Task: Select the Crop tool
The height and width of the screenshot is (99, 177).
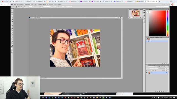Action: (12, 18)
